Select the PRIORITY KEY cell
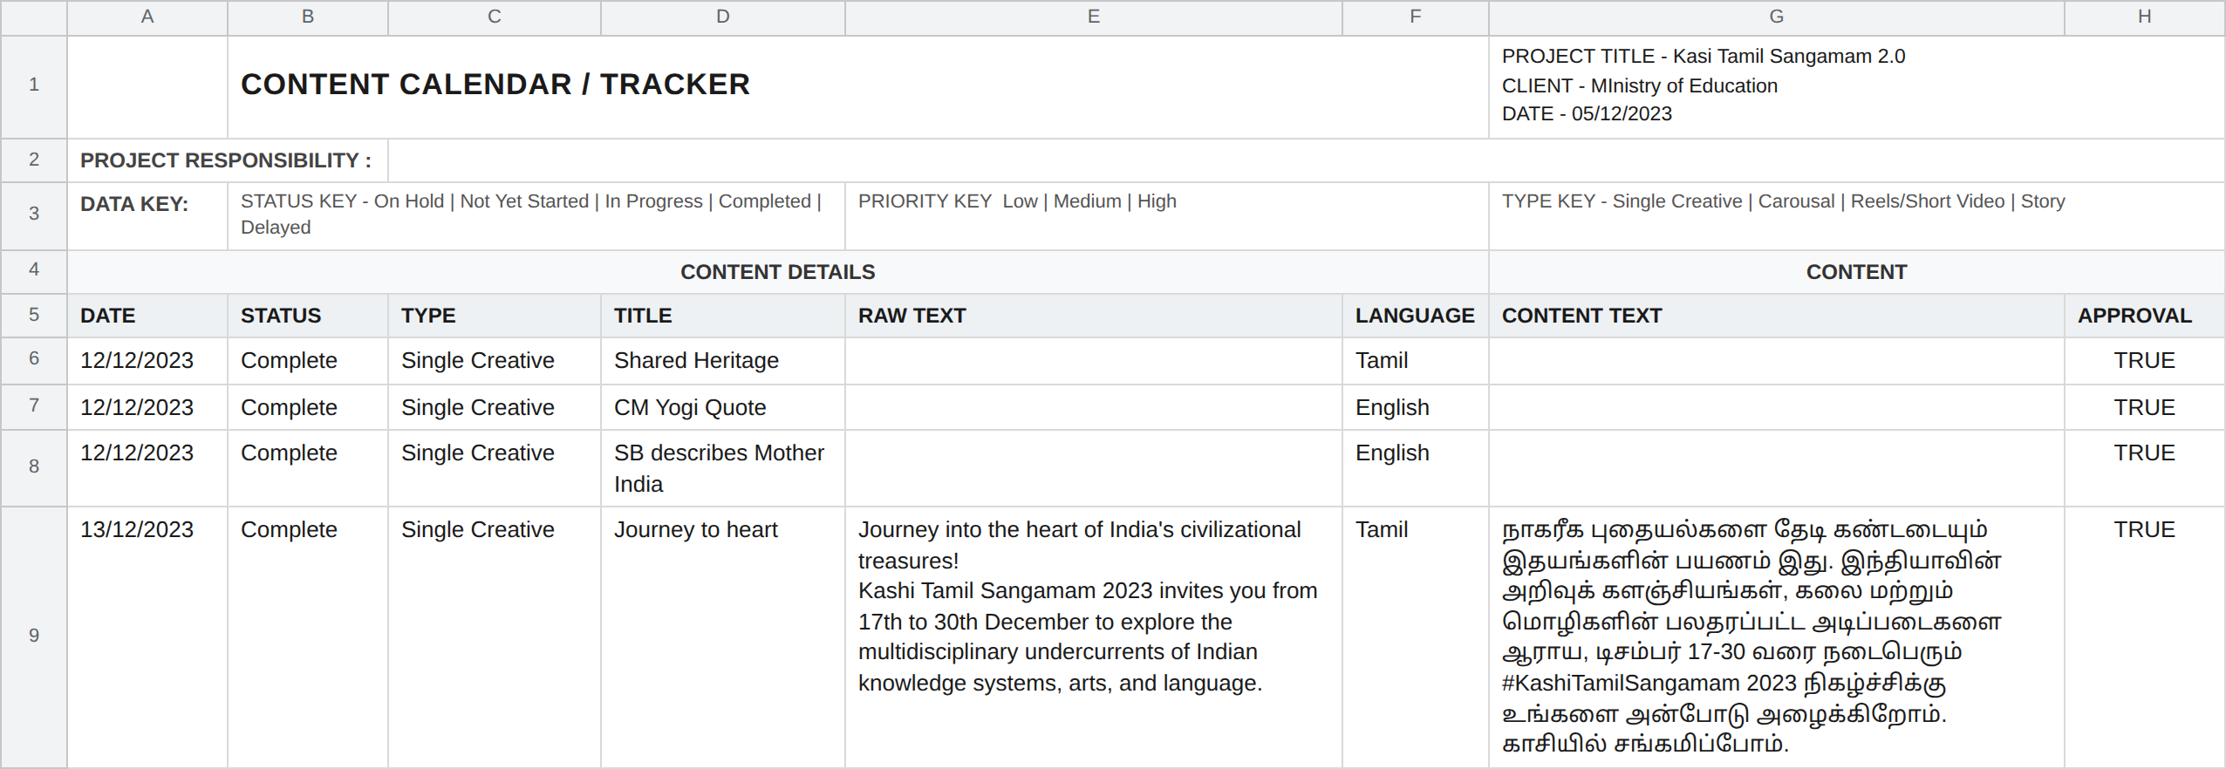The image size is (2226, 769). (1167, 215)
